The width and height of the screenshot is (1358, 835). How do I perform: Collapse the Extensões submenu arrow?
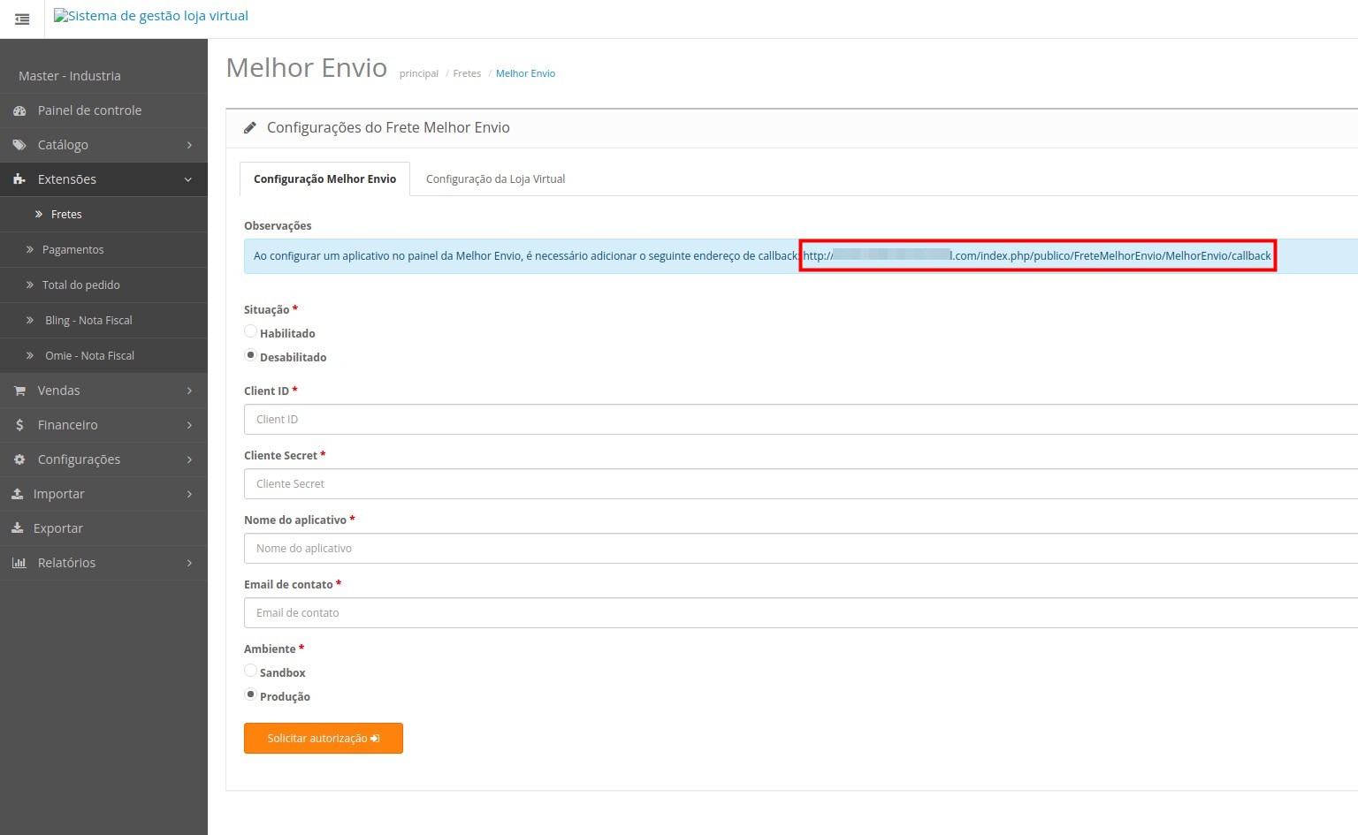(x=188, y=179)
